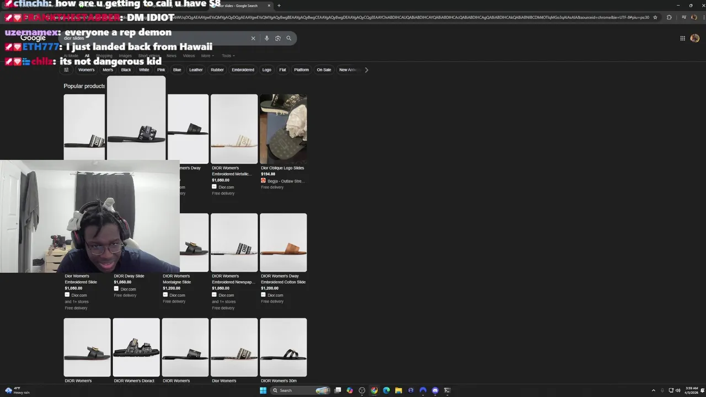Click the magnifier search submit icon
This screenshot has width=706, height=397.
288,39
